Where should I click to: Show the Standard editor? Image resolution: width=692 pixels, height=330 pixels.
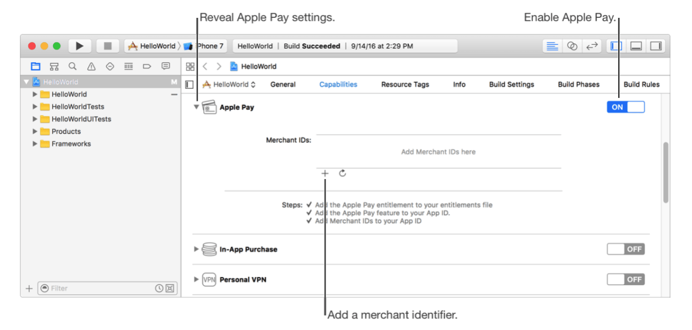(x=552, y=46)
